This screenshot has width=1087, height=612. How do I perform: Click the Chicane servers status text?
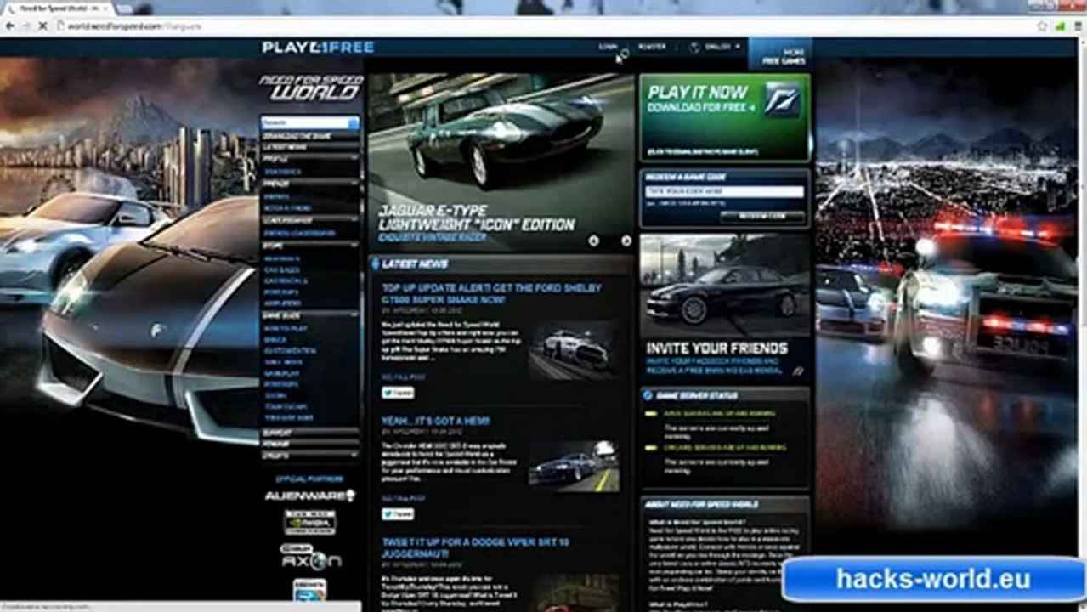pyautogui.click(x=726, y=447)
